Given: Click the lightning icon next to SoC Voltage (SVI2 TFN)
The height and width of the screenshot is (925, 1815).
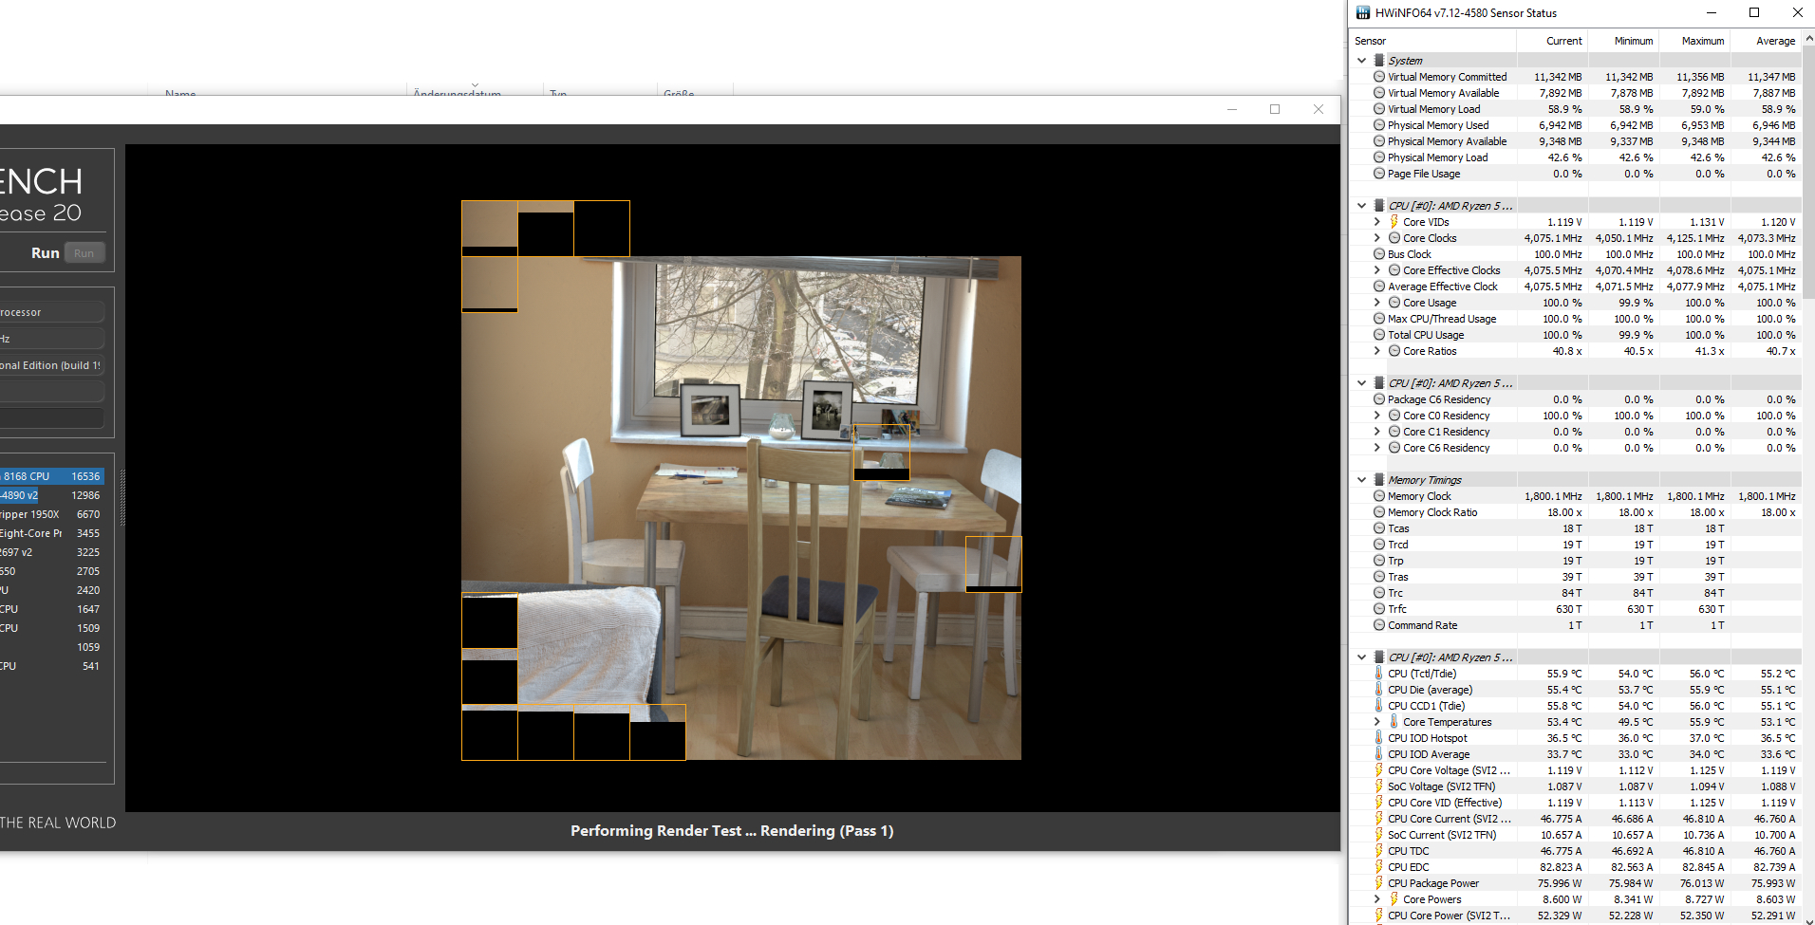Looking at the screenshot, I should pyautogui.click(x=1379, y=786).
